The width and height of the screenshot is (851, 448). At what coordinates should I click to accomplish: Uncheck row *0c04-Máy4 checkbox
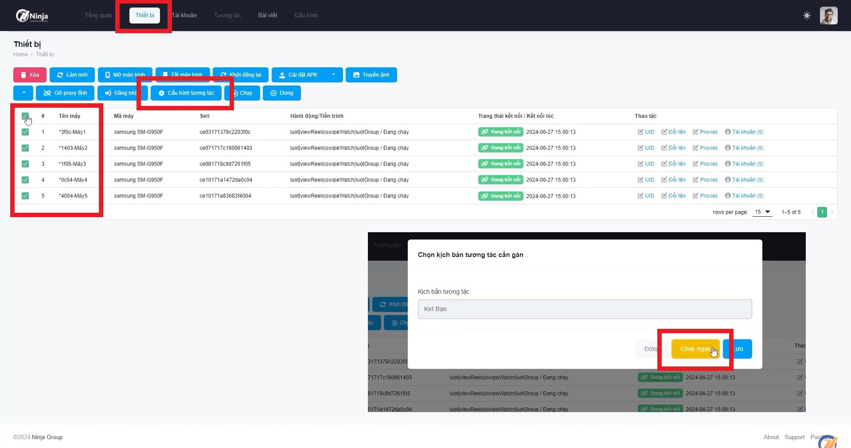click(x=25, y=180)
